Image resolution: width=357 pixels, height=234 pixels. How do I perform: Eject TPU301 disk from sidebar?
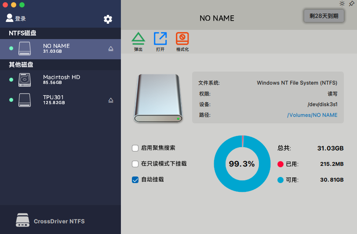(111, 100)
